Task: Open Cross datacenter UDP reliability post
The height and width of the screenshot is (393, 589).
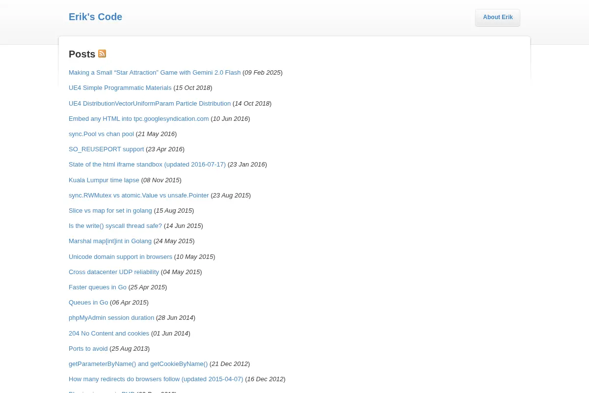Action: pyautogui.click(x=114, y=272)
